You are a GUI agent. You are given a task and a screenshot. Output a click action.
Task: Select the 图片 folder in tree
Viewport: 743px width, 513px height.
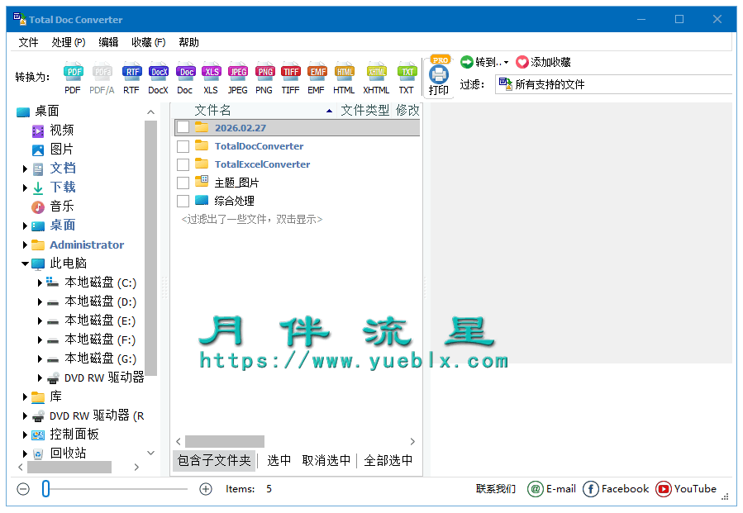click(x=62, y=150)
